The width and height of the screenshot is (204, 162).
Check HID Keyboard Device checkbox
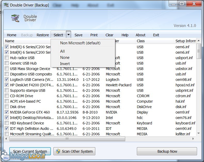click(7, 123)
